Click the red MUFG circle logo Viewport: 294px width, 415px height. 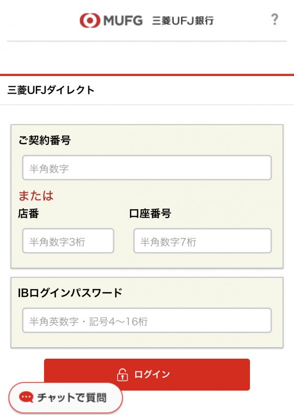tap(90, 21)
